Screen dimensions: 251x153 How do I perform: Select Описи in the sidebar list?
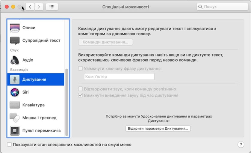tap(36, 28)
